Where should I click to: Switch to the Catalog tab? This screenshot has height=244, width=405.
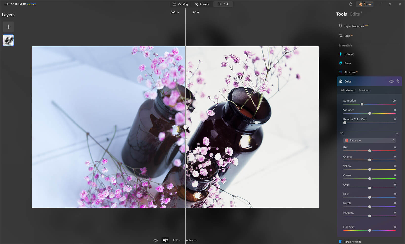(180, 4)
